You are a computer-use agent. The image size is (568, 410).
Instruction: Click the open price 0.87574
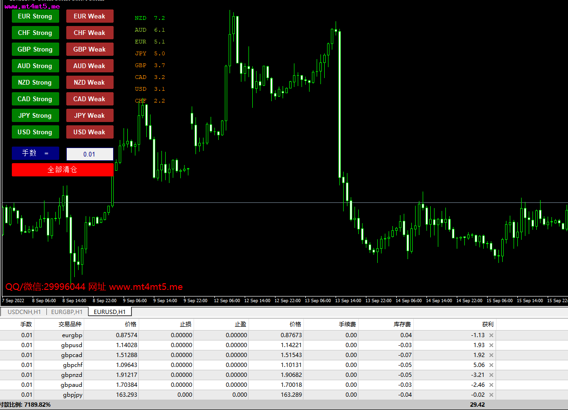126,335
